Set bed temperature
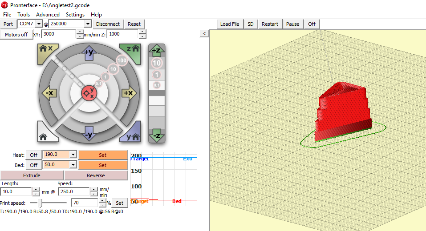426x231 pixels. [x=103, y=165]
